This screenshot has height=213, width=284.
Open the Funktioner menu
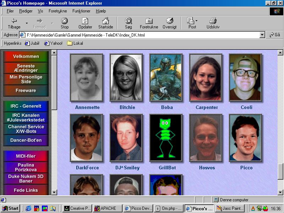[x=81, y=11]
